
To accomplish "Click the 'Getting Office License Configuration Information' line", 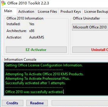I will [44, 65].
